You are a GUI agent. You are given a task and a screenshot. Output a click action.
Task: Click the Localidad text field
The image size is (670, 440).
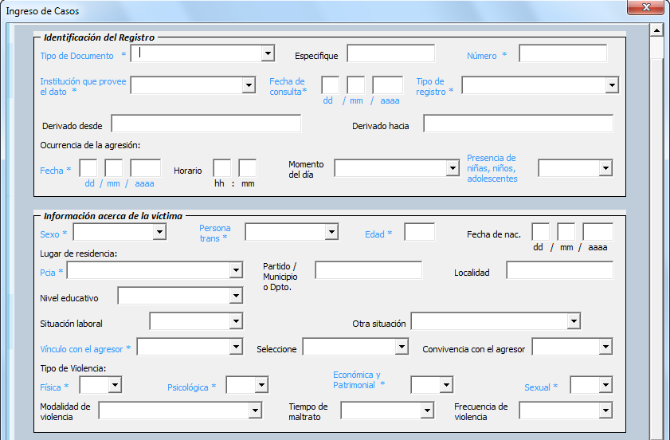pos(559,271)
